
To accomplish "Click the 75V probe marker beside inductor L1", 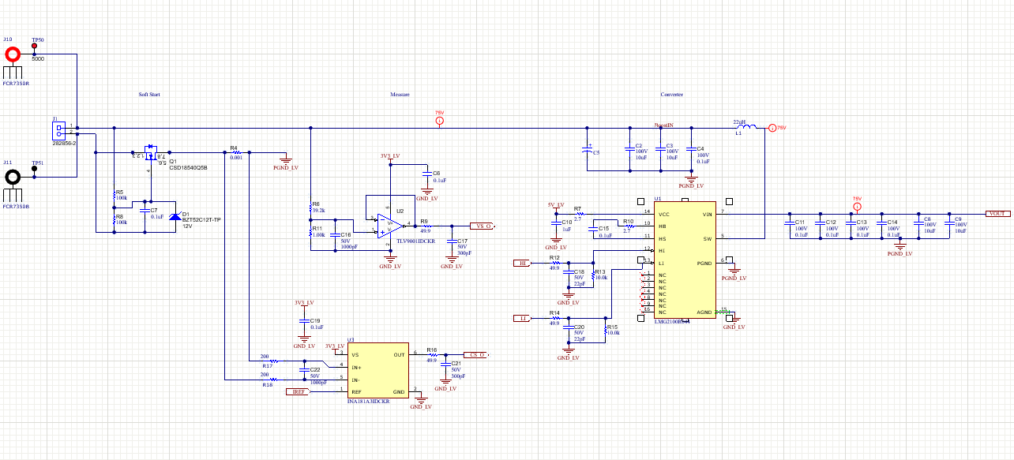I will (772, 128).
